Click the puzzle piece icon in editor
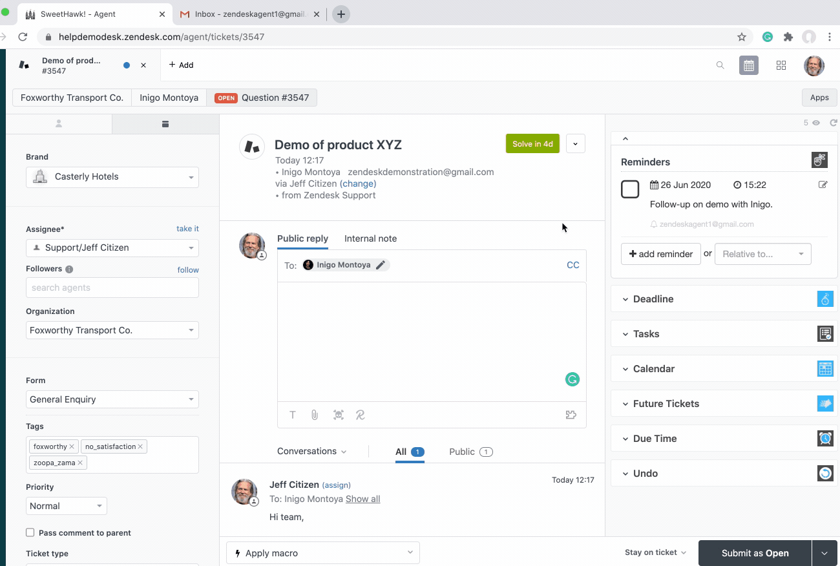This screenshot has height=566, width=840. (571, 415)
